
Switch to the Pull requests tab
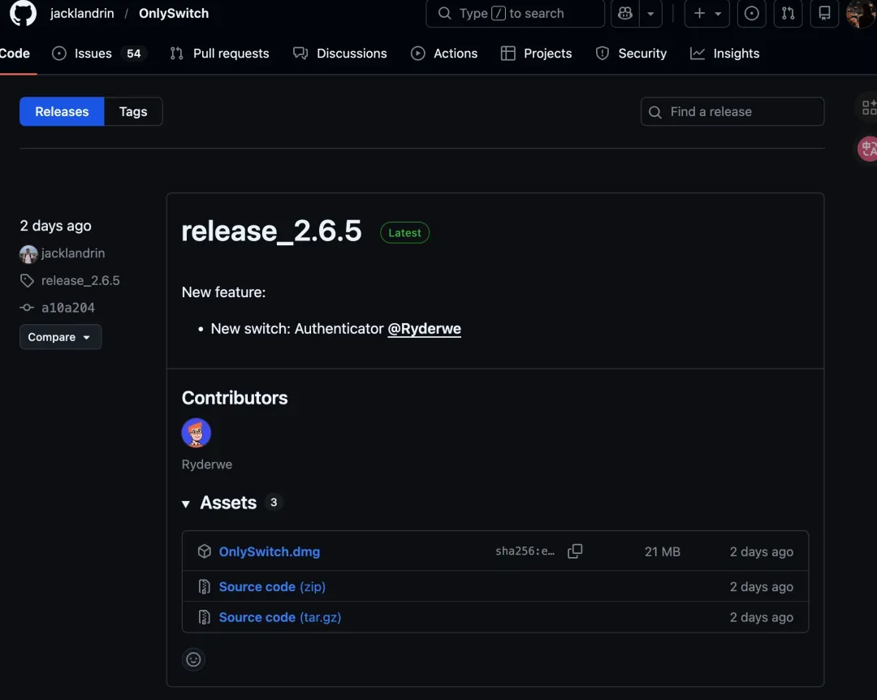[x=219, y=54]
